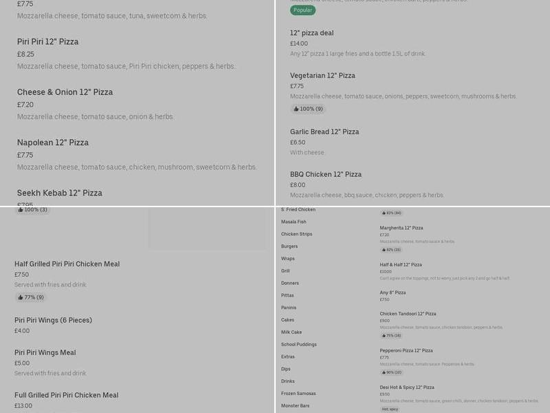Click thumbs-up icon on Chicken Tandoori 75% rating
The height and width of the screenshot is (413, 550).
coord(384,336)
